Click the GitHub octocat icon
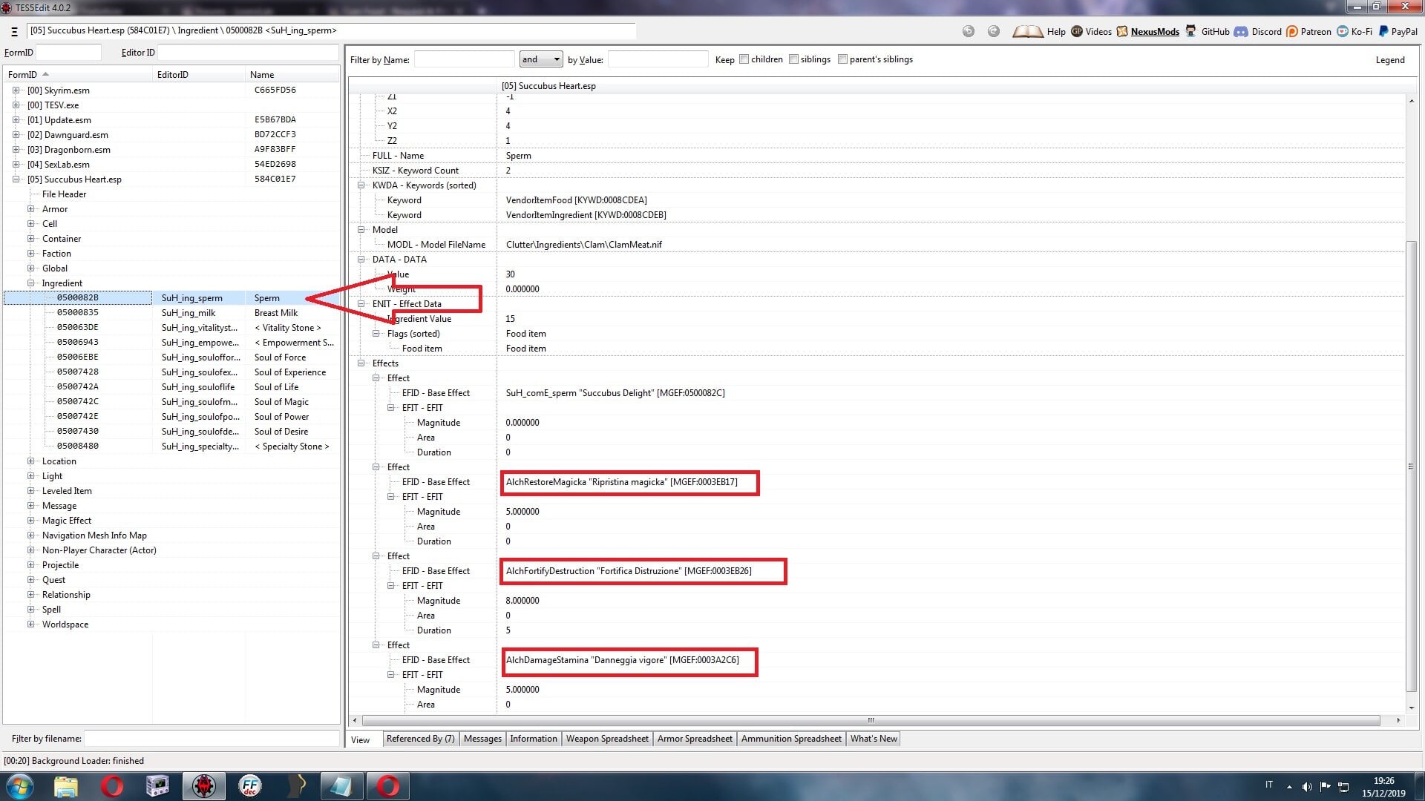This screenshot has height=801, width=1425. (x=1191, y=31)
